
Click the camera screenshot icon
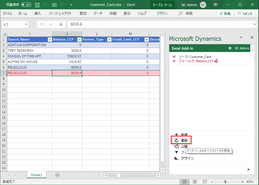(54, 5)
